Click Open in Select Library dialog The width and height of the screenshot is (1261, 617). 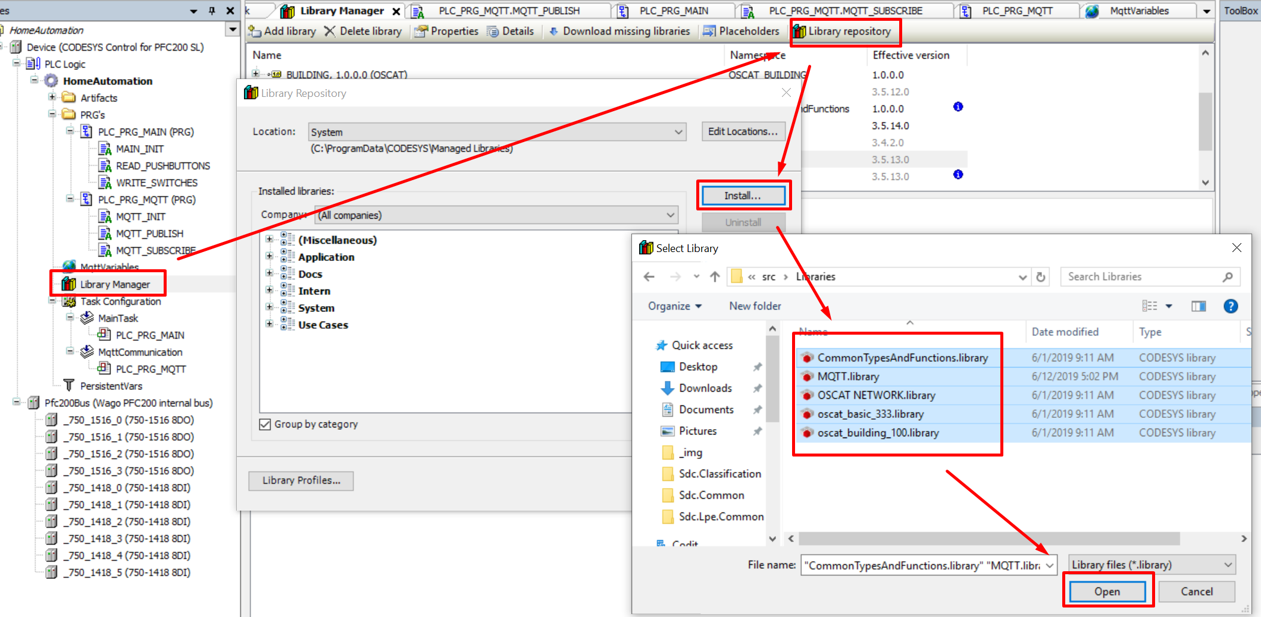[1107, 591]
